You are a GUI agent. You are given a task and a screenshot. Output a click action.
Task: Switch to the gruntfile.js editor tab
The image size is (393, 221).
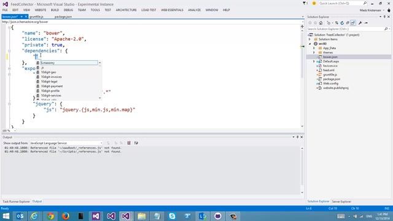click(x=37, y=17)
